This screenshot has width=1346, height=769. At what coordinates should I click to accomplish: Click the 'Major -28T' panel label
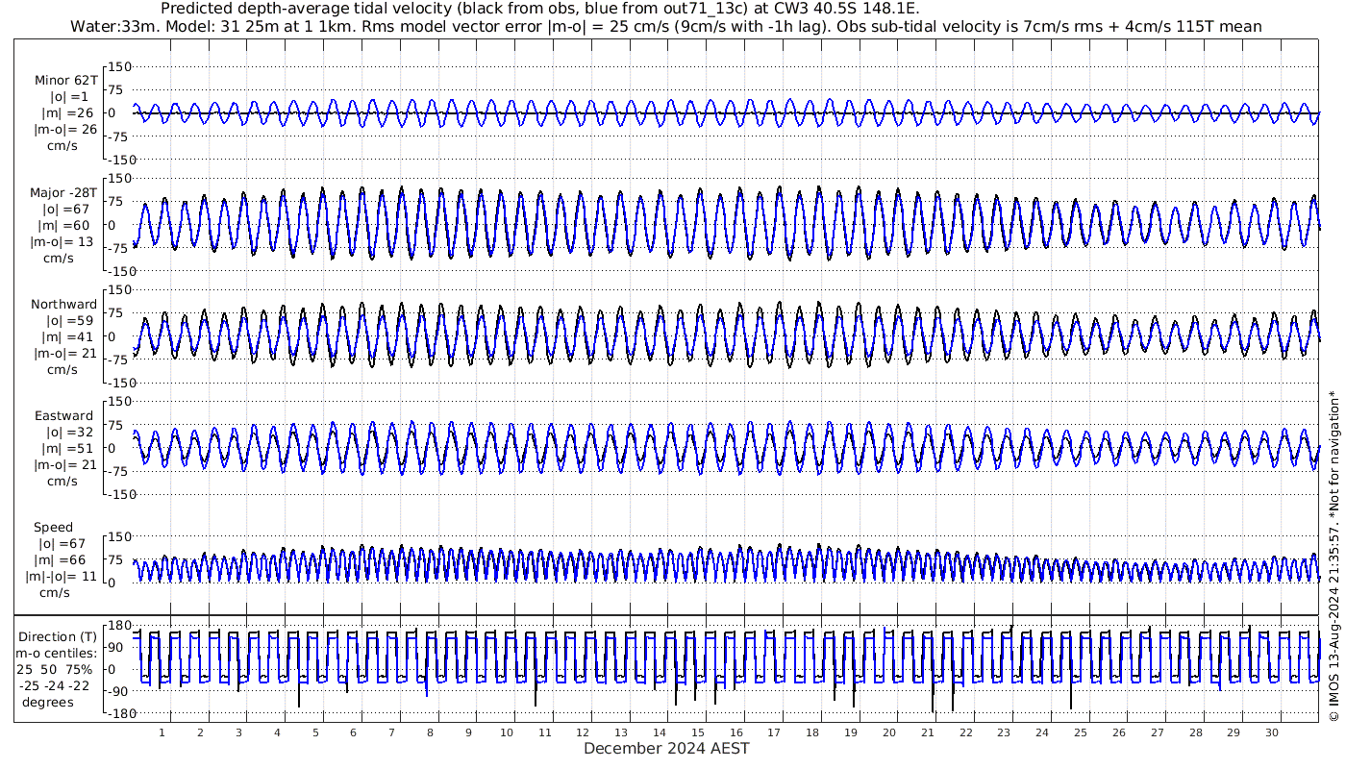(63, 192)
